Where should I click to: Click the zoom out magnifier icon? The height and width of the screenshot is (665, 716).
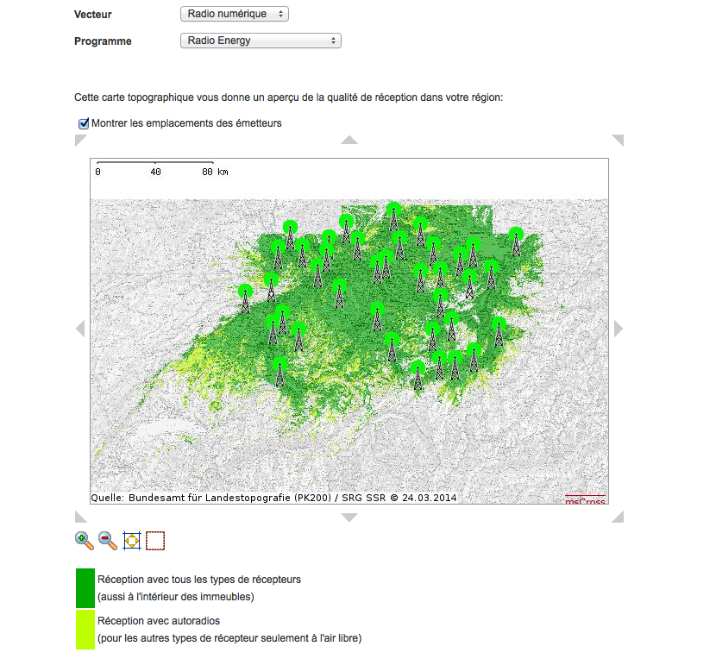pyautogui.click(x=108, y=541)
